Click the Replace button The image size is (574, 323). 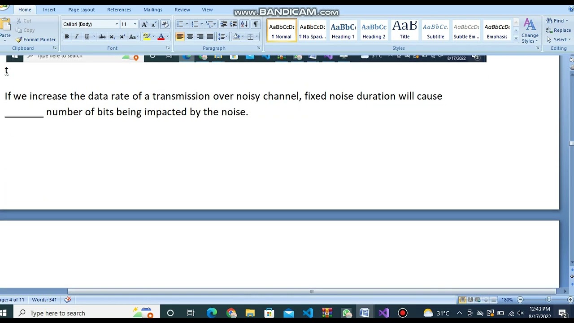coord(558,30)
